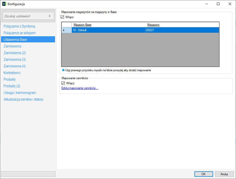Confirm settings with the OK button

(x=203, y=174)
